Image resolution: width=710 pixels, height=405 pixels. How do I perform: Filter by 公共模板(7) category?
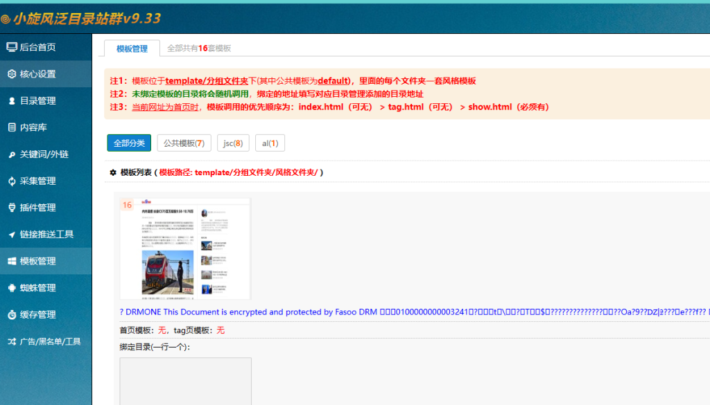(184, 143)
